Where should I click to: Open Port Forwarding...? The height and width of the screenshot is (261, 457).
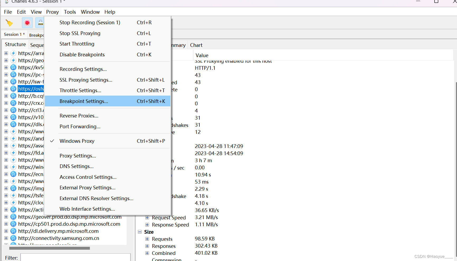click(x=108, y=126)
